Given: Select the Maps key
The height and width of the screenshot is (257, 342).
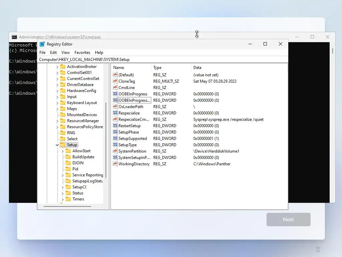Looking at the screenshot, I should point(72,109).
